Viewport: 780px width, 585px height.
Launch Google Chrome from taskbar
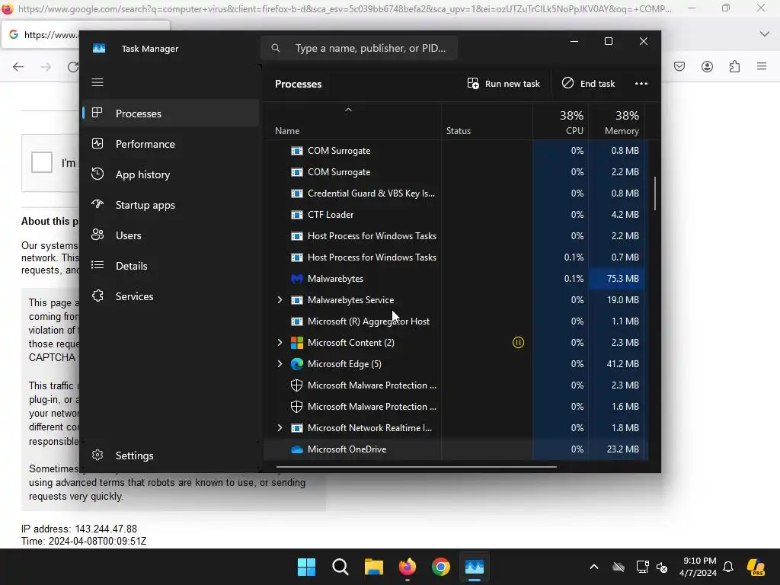click(x=441, y=567)
